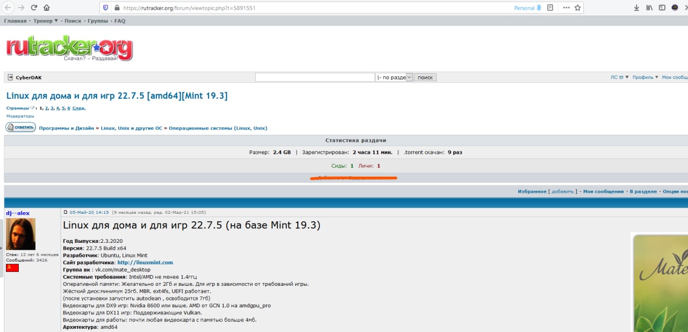Click the След. next page link
Image resolution: width=688 pixels, height=332 pixels.
click(x=79, y=109)
